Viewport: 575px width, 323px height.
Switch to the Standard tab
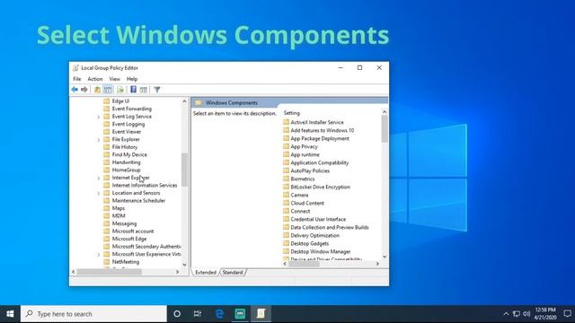click(233, 273)
